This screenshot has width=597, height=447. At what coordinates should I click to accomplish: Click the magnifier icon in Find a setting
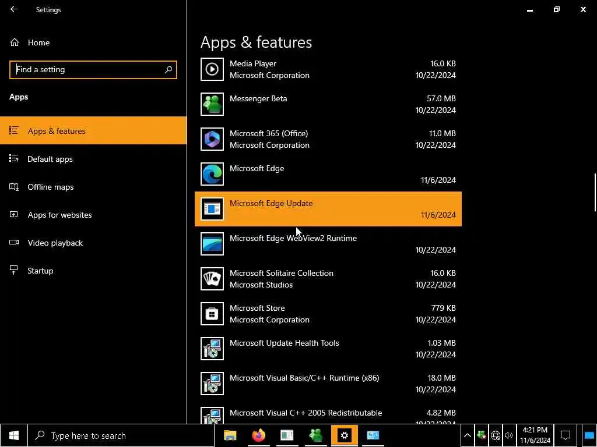(x=168, y=70)
